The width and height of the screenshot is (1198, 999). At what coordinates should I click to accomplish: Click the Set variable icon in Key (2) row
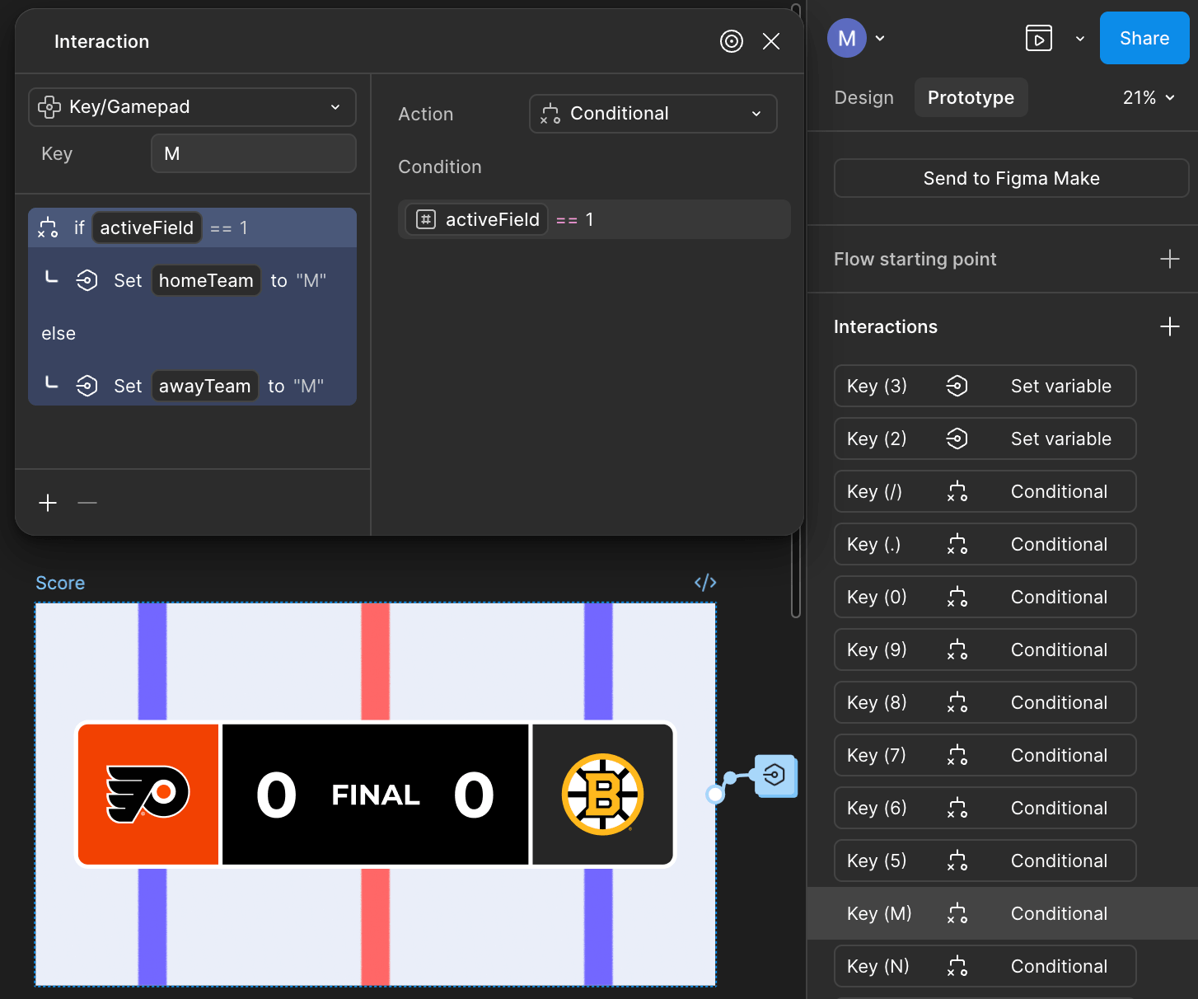(x=957, y=439)
